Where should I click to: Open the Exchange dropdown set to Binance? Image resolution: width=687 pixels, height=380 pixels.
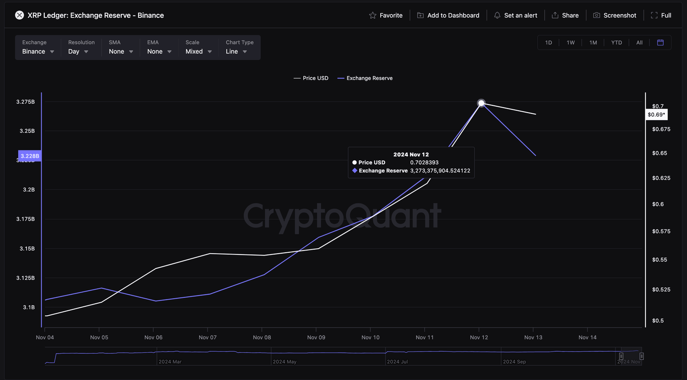coord(38,51)
